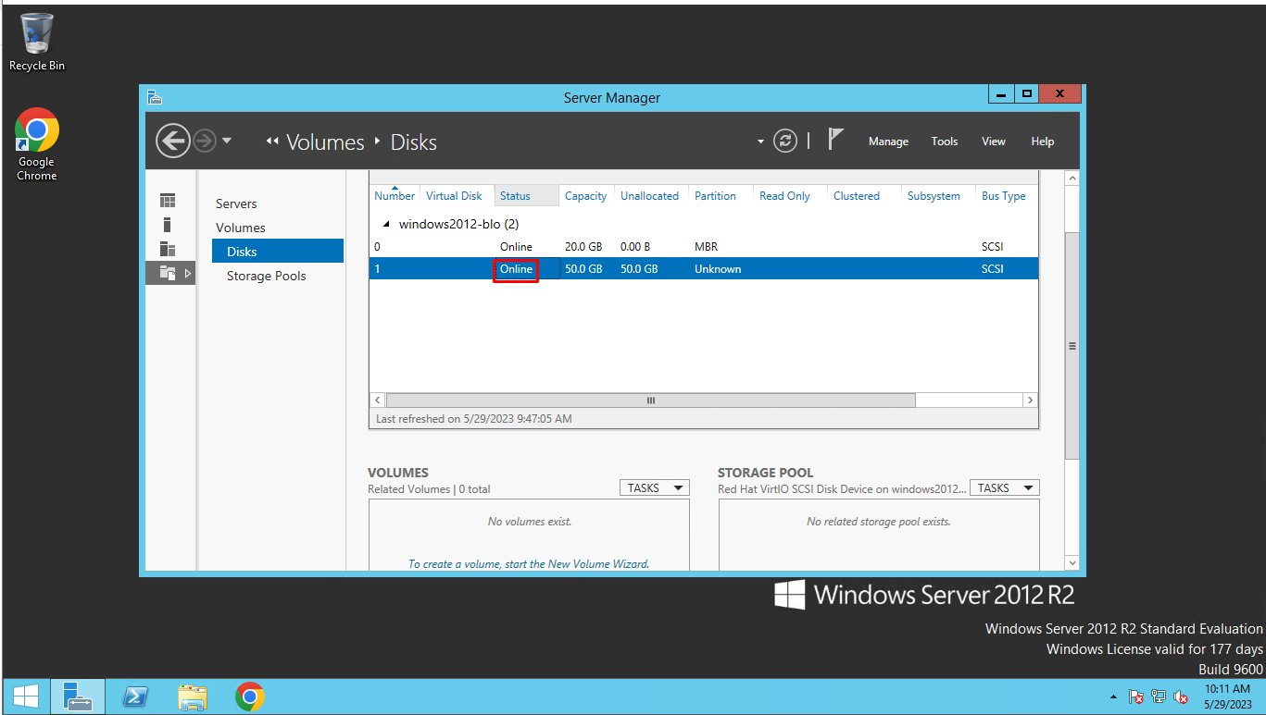
Task: Click the horizontal scrollbar left arrow in disks list
Action: 378,401
